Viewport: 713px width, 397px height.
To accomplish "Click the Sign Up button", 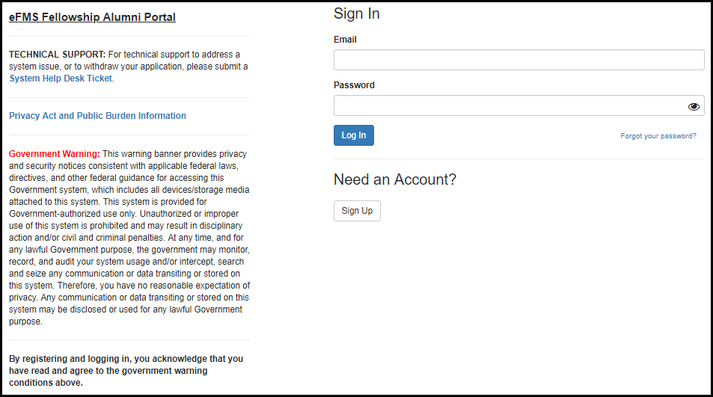I will (357, 211).
